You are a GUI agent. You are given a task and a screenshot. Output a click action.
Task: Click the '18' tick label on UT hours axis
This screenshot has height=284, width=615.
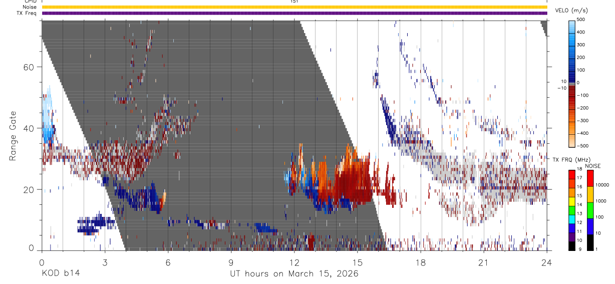[421, 262]
